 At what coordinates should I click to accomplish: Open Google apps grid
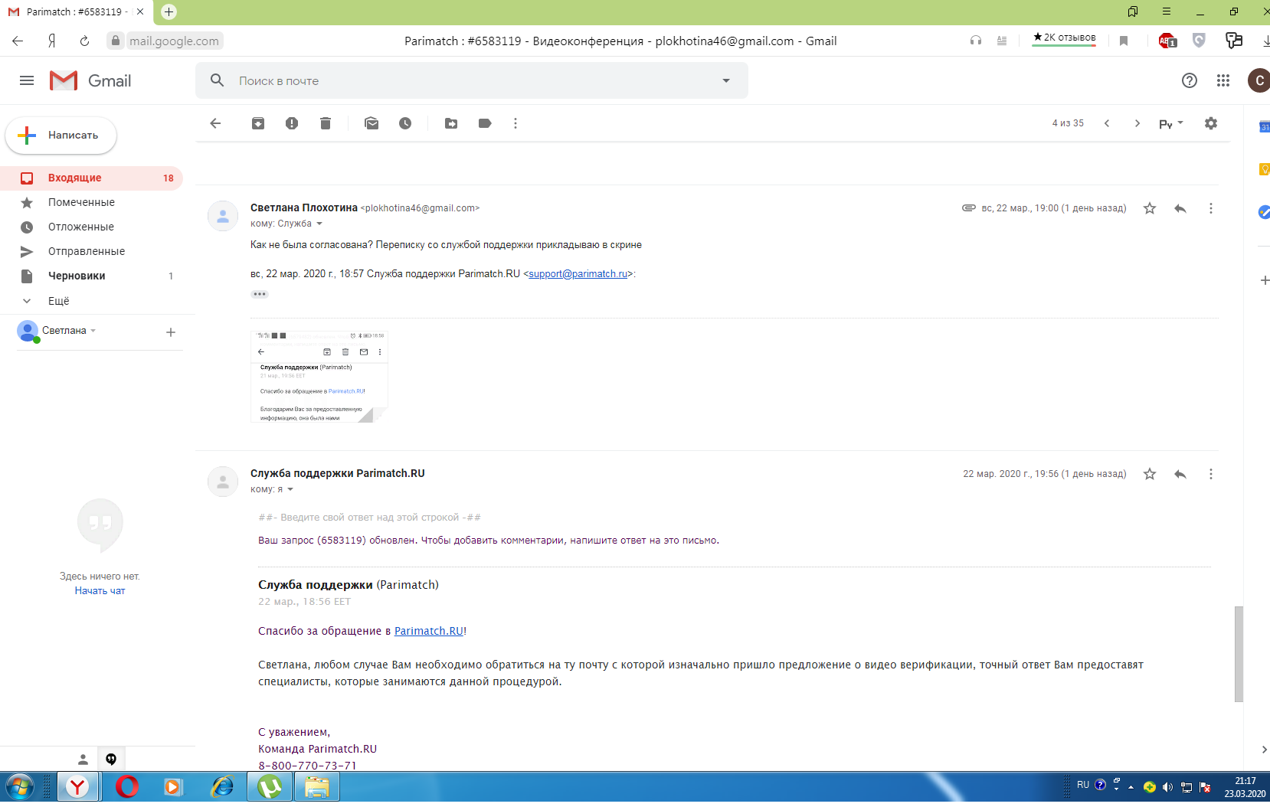(x=1223, y=80)
